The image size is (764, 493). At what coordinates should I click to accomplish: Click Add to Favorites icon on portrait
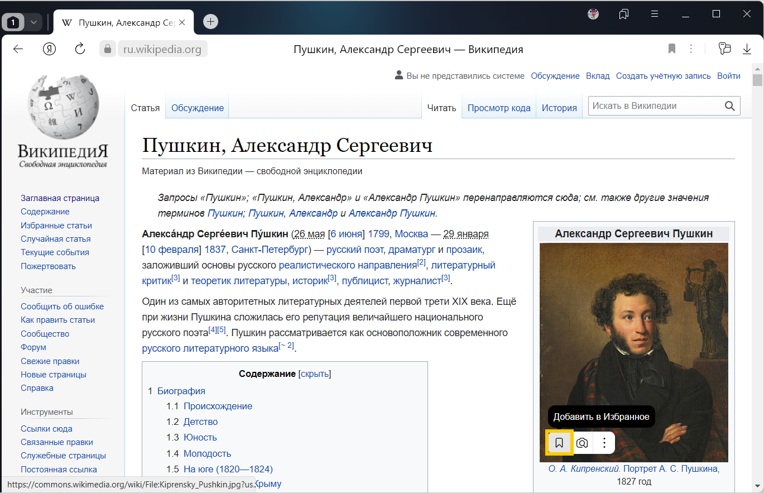coord(559,443)
